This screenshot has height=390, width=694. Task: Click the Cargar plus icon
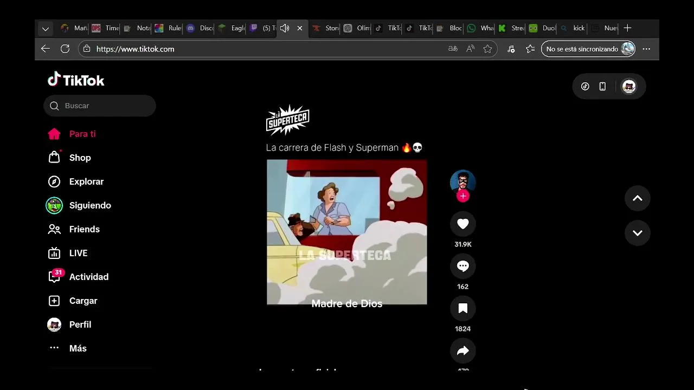54,301
